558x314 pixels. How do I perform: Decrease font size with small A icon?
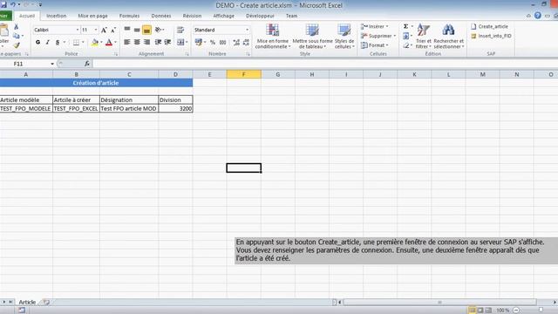[x=113, y=30]
